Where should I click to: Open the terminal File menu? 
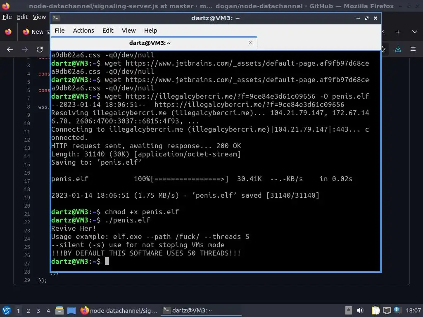59,31
